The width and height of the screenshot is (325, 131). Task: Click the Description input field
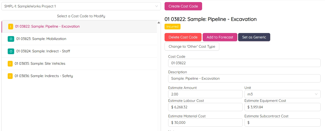pyautogui.click(x=244, y=78)
